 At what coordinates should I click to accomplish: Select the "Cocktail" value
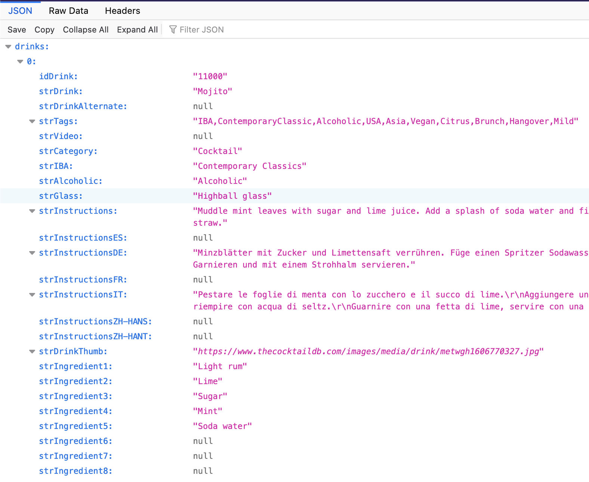218,151
